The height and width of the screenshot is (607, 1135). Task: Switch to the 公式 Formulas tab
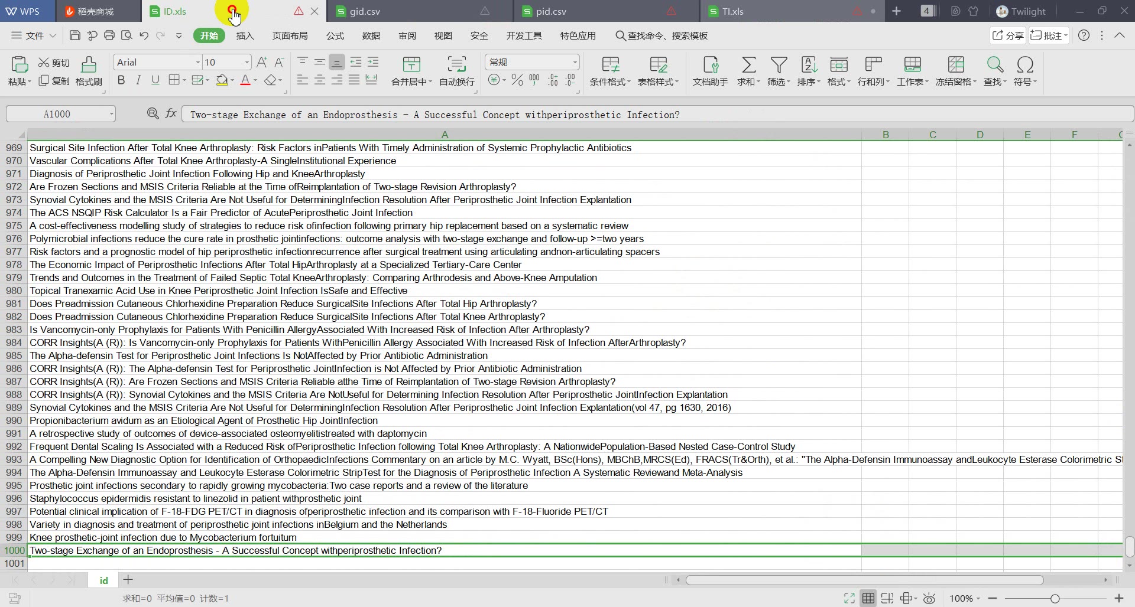(335, 35)
